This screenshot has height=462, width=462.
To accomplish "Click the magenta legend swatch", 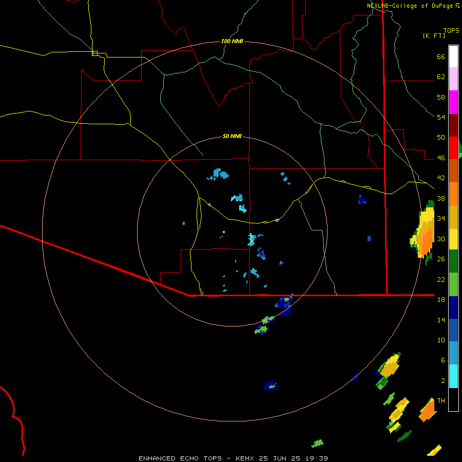I will [x=453, y=102].
